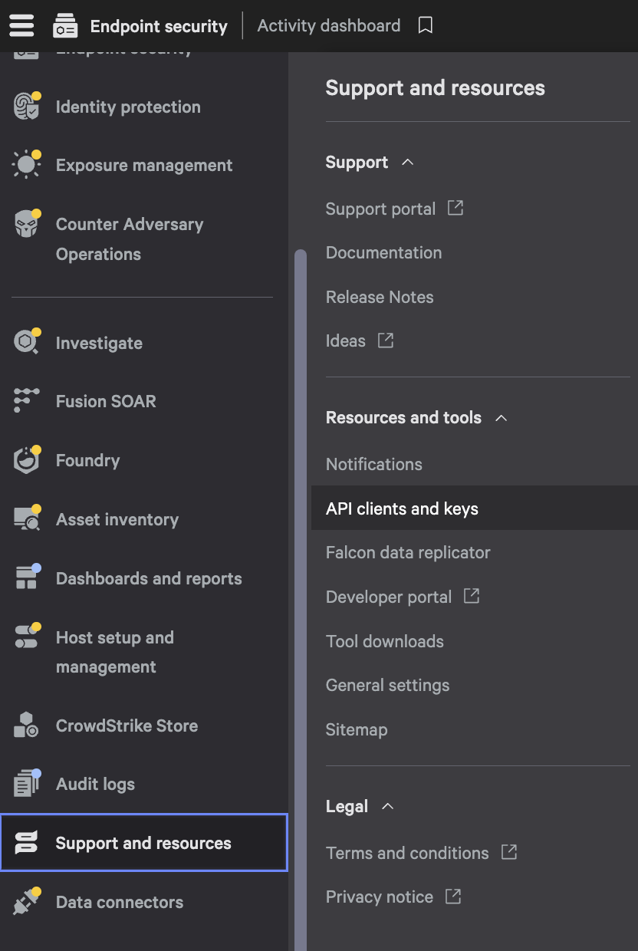Click the Data connectors plug icon

[x=27, y=902]
